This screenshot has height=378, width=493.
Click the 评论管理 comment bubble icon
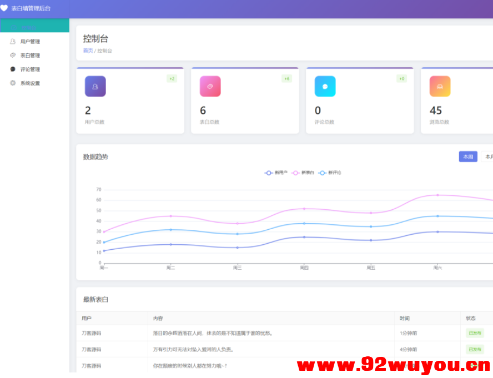(x=13, y=69)
